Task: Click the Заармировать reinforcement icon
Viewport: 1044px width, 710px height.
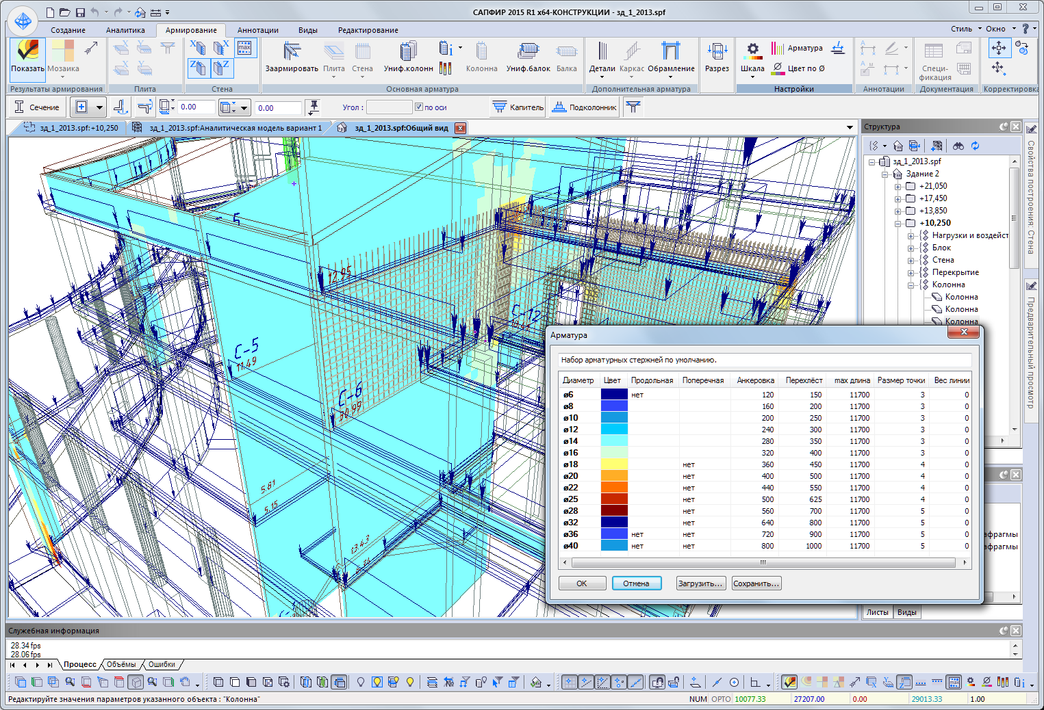Action: tap(292, 53)
